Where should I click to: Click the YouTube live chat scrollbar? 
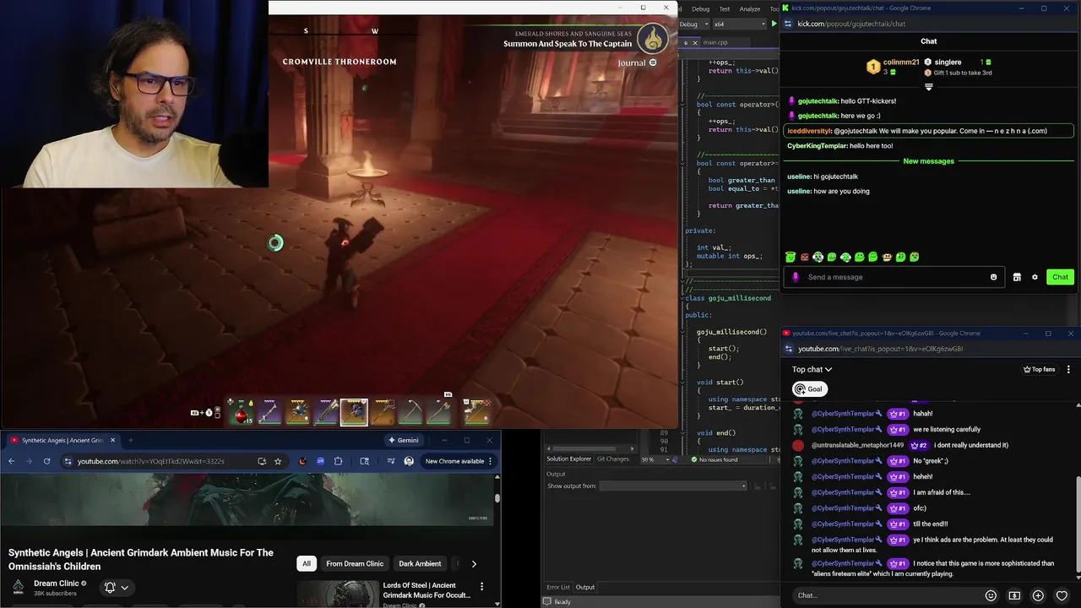[1078, 524]
